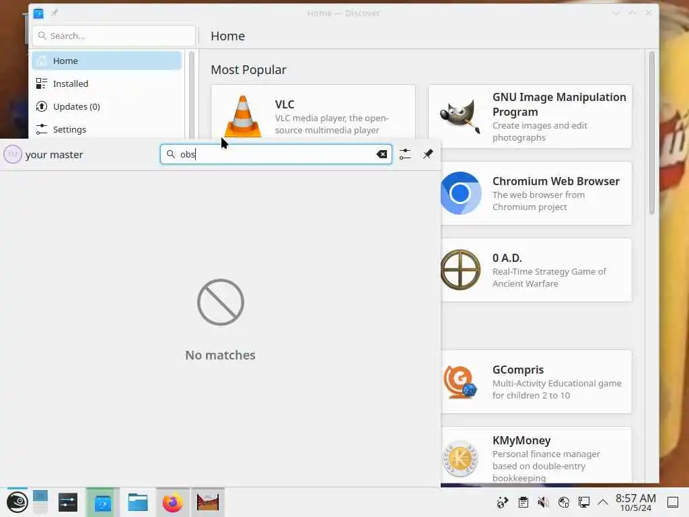
Task: Click the Discover main page scrollbar
Action: pyautogui.click(x=651, y=133)
